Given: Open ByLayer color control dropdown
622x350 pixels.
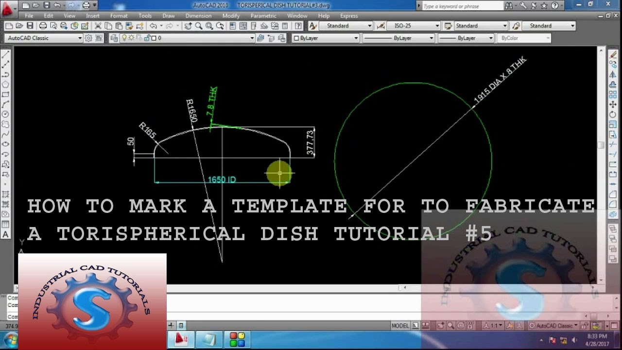Looking at the screenshot, I should [x=325, y=38].
